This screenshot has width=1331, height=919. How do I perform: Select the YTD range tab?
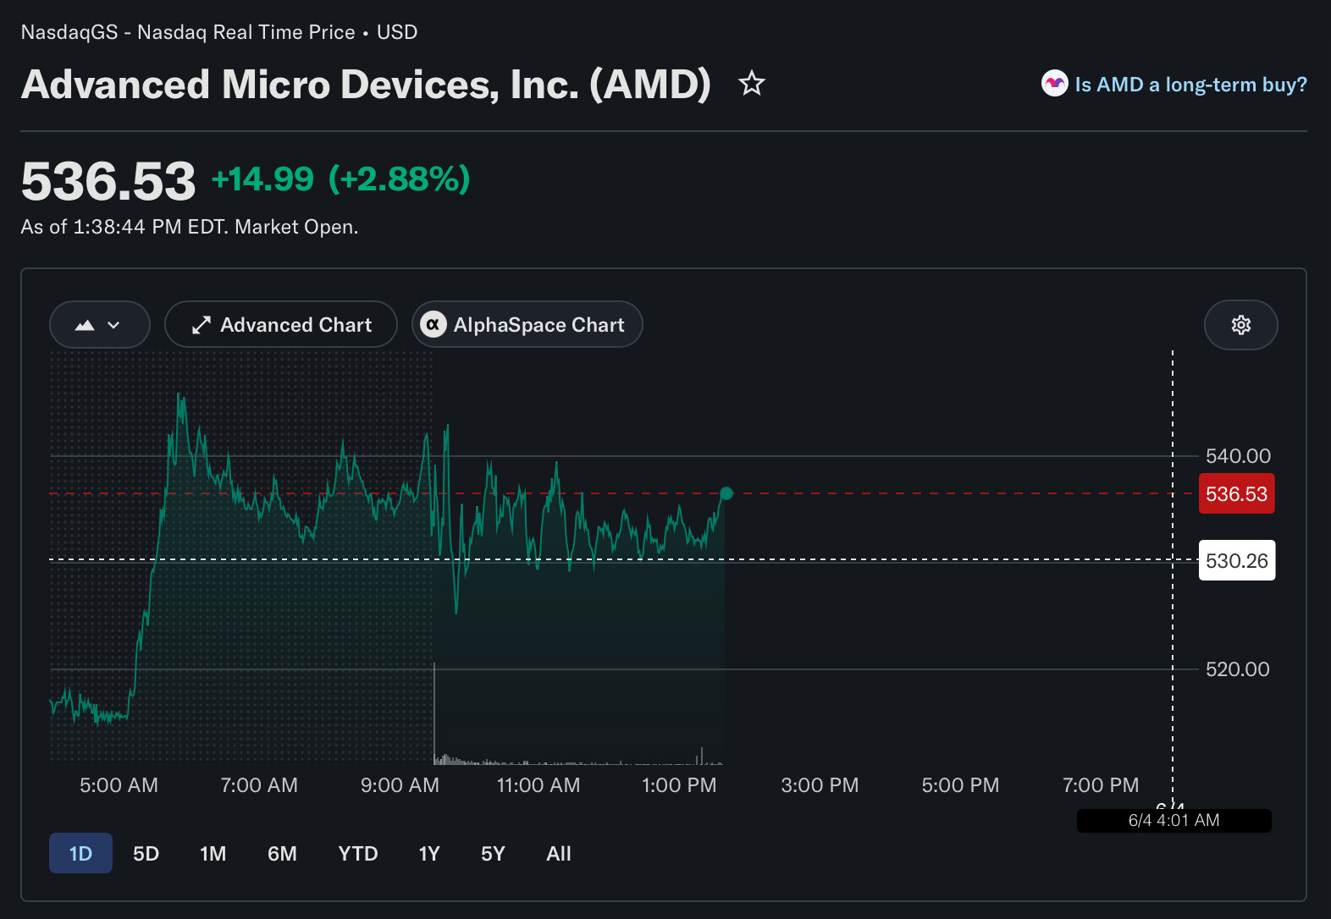coord(358,853)
